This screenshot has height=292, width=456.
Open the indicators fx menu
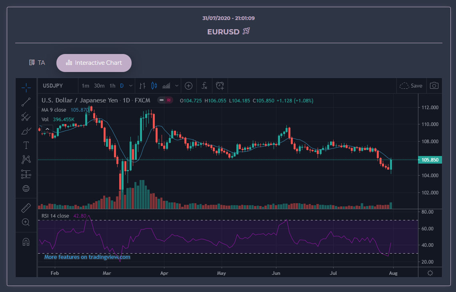point(204,86)
